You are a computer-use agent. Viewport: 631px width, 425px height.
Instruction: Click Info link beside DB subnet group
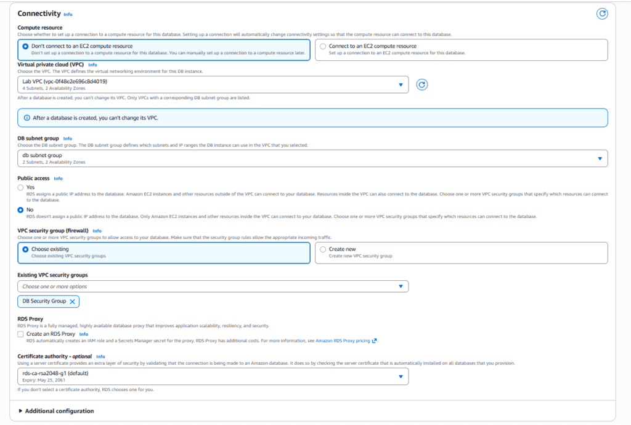coord(68,139)
